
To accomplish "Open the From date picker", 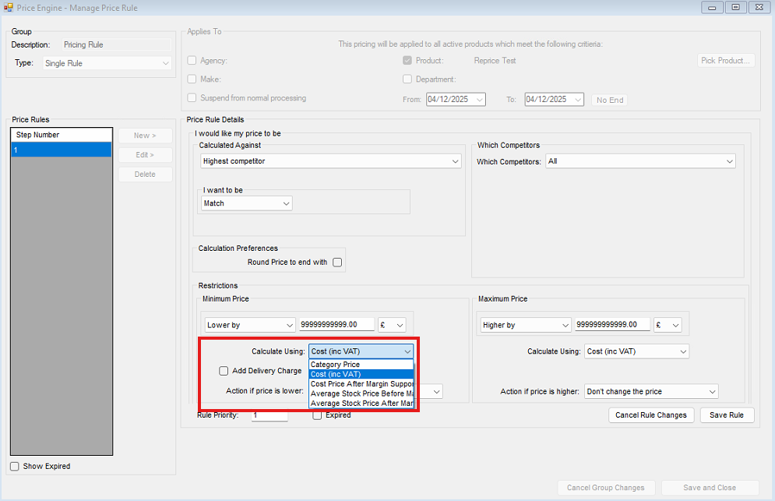I will coord(480,100).
